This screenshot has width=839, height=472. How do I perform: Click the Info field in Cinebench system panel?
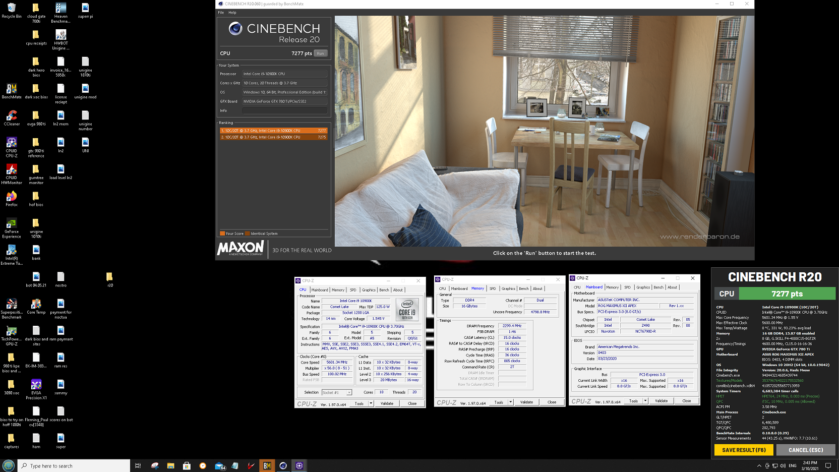(x=285, y=110)
